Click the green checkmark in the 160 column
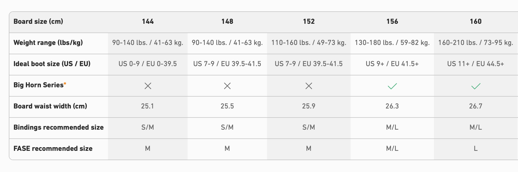Image resolution: width=518 pixels, height=172 pixels. [x=476, y=86]
